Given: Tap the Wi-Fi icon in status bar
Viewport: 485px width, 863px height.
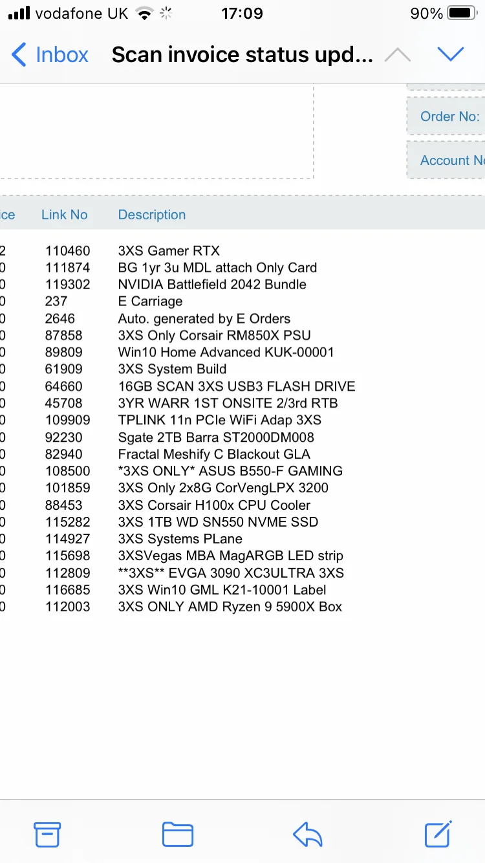Looking at the screenshot, I should (145, 14).
